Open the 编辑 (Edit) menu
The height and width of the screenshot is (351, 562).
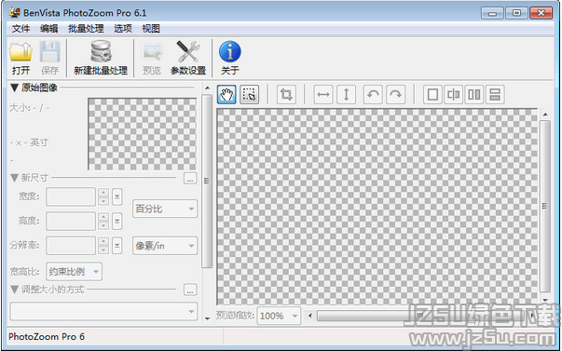click(x=49, y=29)
